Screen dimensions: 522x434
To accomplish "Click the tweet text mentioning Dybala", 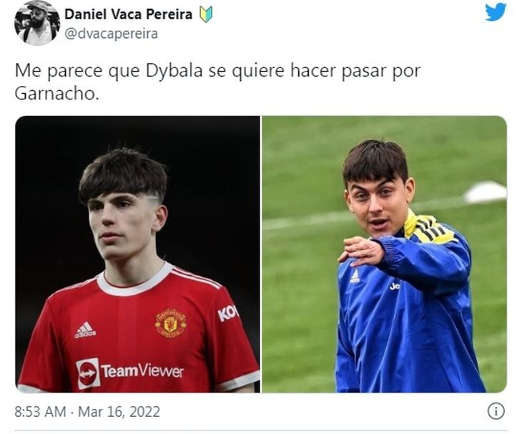I will (x=217, y=82).
